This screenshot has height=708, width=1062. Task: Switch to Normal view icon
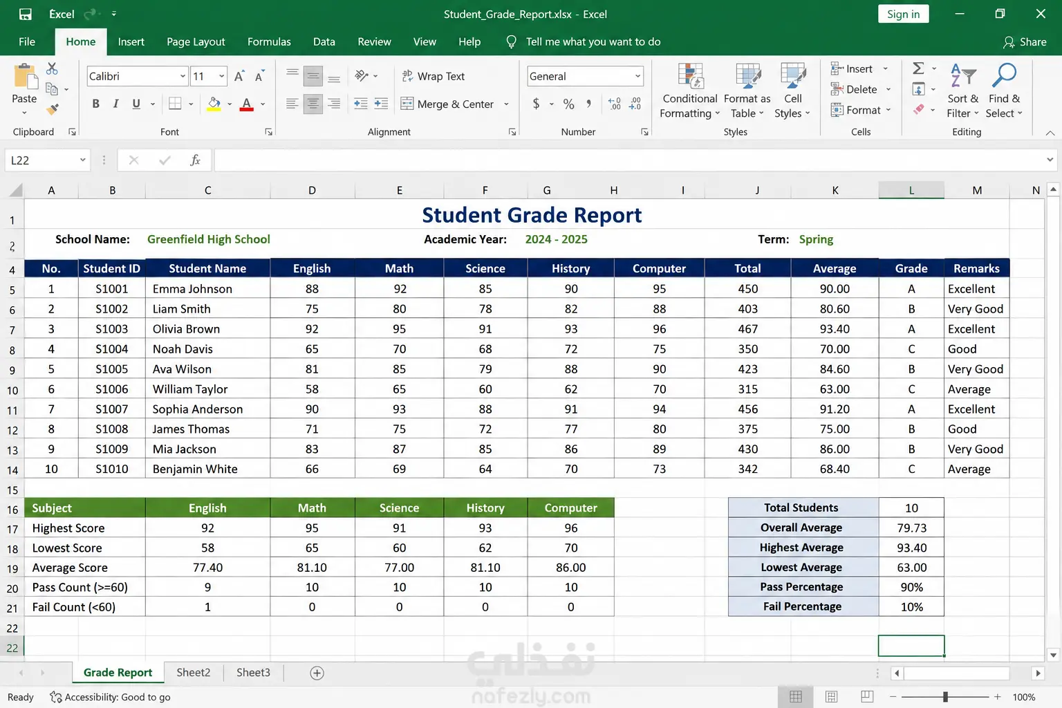(x=796, y=697)
